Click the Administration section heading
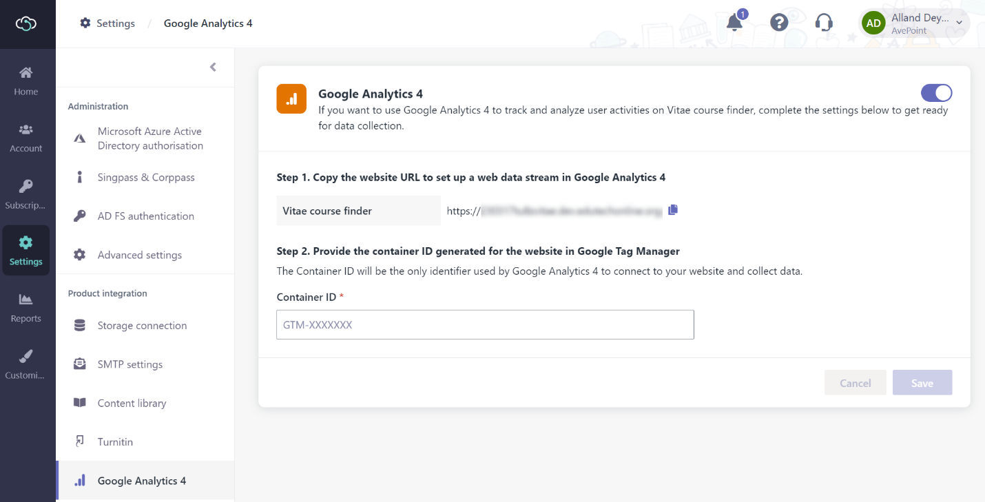Viewport: 985px width, 502px height. [x=98, y=106]
